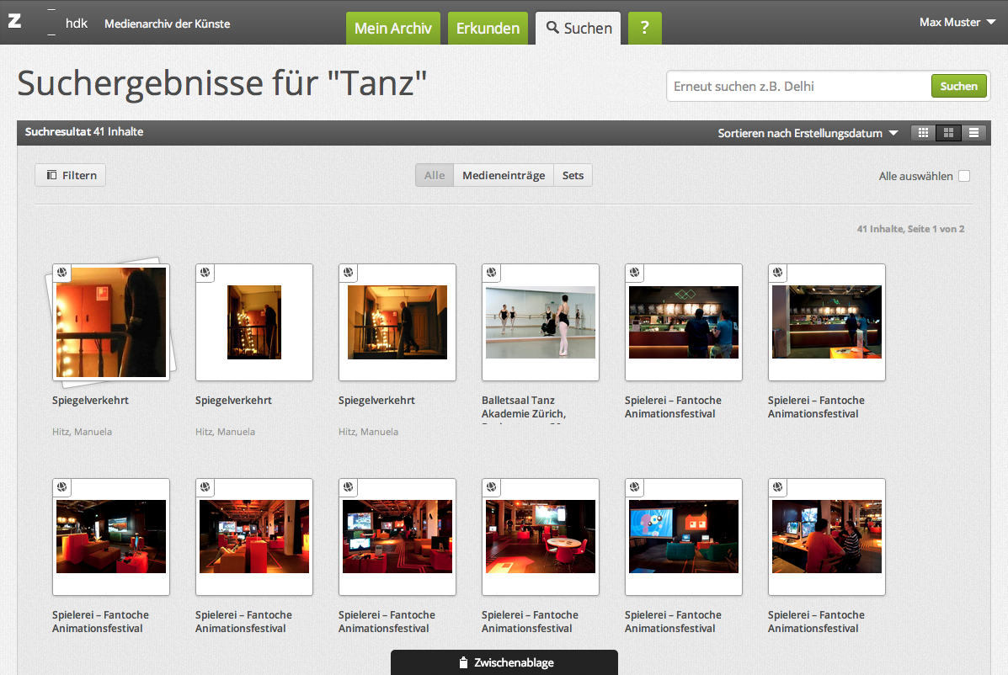Expand the Max Muster user menu
The width and height of the screenshot is (1008, 675).
point(957,23)
